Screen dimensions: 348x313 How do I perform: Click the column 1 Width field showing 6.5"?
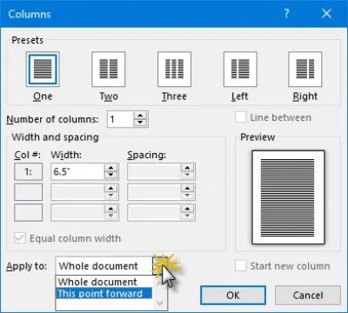pos(77,171)
